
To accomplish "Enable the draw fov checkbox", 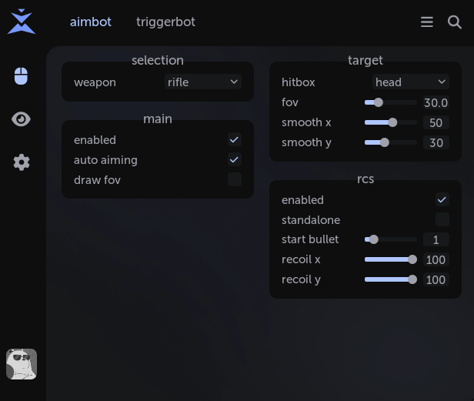I will 235,180.
